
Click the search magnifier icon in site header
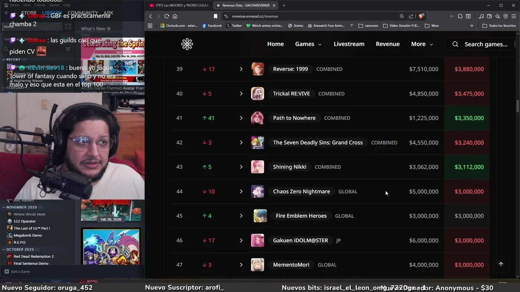click(455, 44)
